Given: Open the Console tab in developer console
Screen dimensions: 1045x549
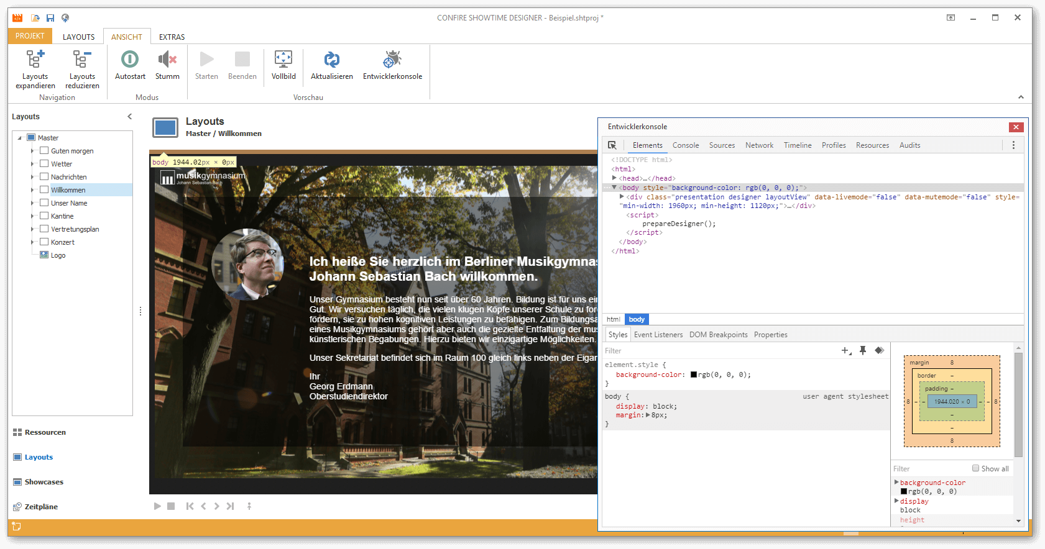Looking at the screenshot, I should click(x=686, y=145).
